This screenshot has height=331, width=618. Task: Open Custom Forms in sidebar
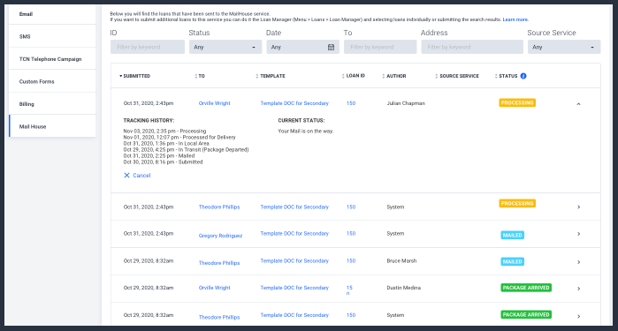52,81
